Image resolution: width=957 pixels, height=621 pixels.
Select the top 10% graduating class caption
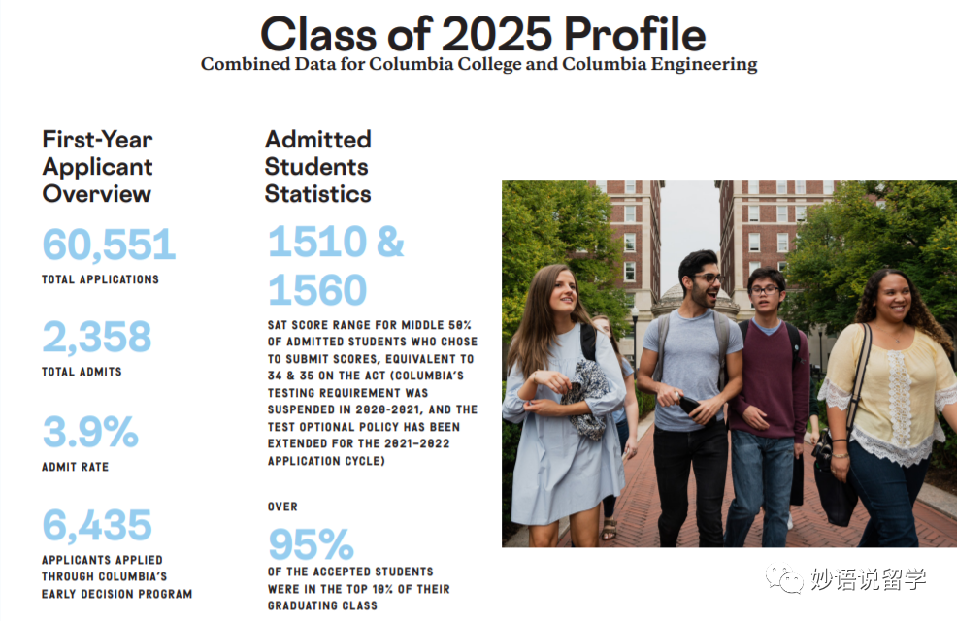click(359, 589)
